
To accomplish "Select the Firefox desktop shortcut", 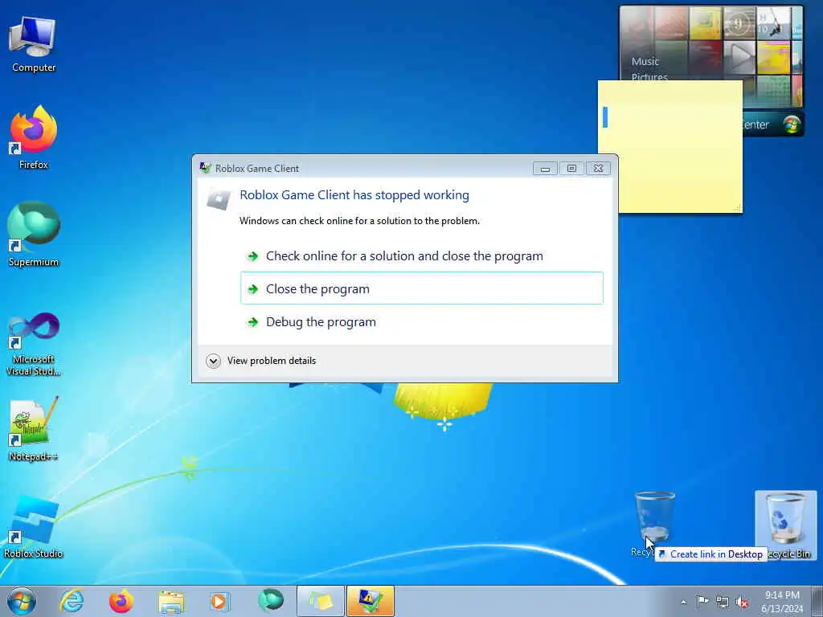I will (34, 137).
